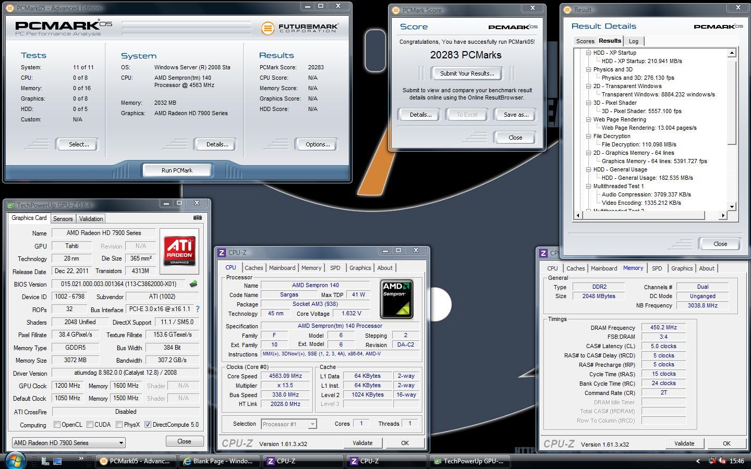Click Validate in CPU-Z Memory window
Screen dimensions: 751x469
[x=684, y=443]
